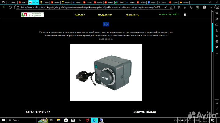Click the site search magnifier box

185,15
